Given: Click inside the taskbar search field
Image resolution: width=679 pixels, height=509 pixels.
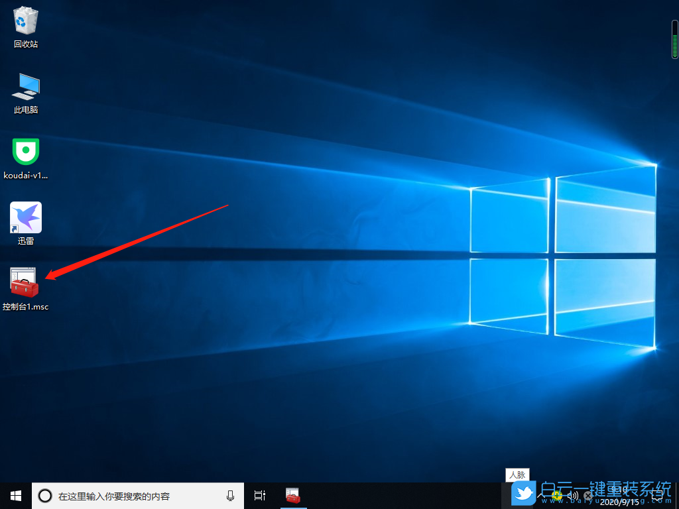Looking at the screenshot, I should tap(133, 495).
